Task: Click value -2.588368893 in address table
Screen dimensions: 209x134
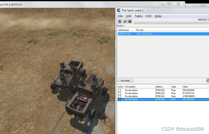Action: [188, 96]
